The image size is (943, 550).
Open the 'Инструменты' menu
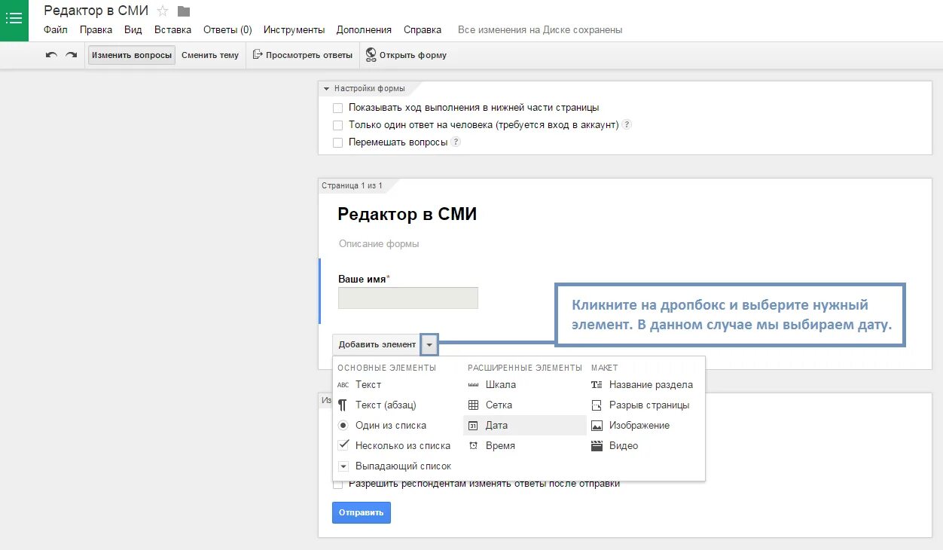294,30
